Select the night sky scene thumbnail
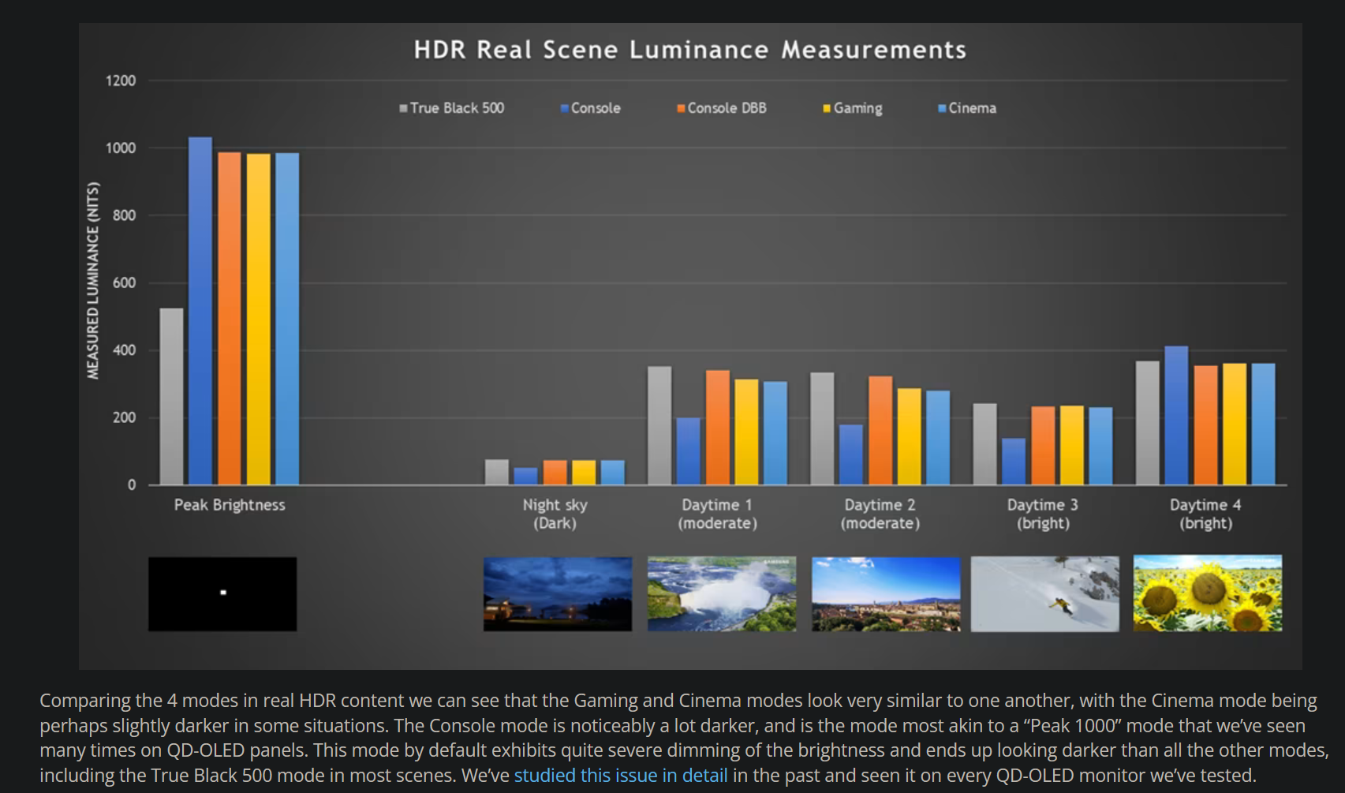Viewport: 1345px width, 793px height. pos(557,593)
